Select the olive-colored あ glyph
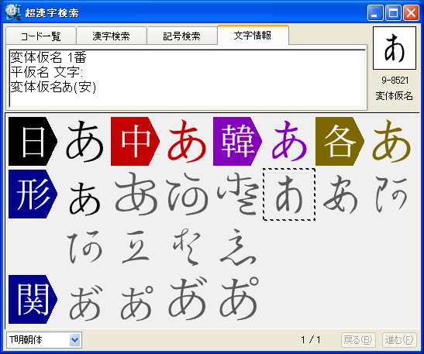 pyautogui.click(x=391, y=141)
